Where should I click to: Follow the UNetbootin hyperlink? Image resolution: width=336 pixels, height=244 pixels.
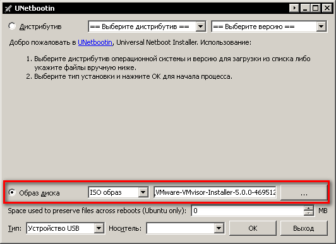point(95,42)
